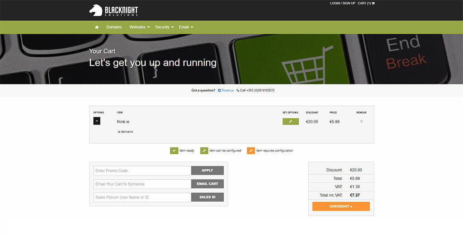Click the orange requires configuration wrench icon

pyautogui.click(x=250, y=150)
